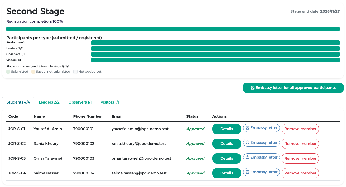
Task: Select the Observers 1/1 tab
Action: pos(80,102)
